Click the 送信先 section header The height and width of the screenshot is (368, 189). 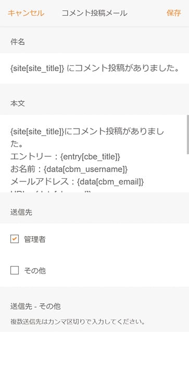pos(21,212)
